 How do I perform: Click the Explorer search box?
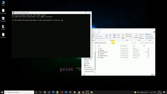point(146,43)
